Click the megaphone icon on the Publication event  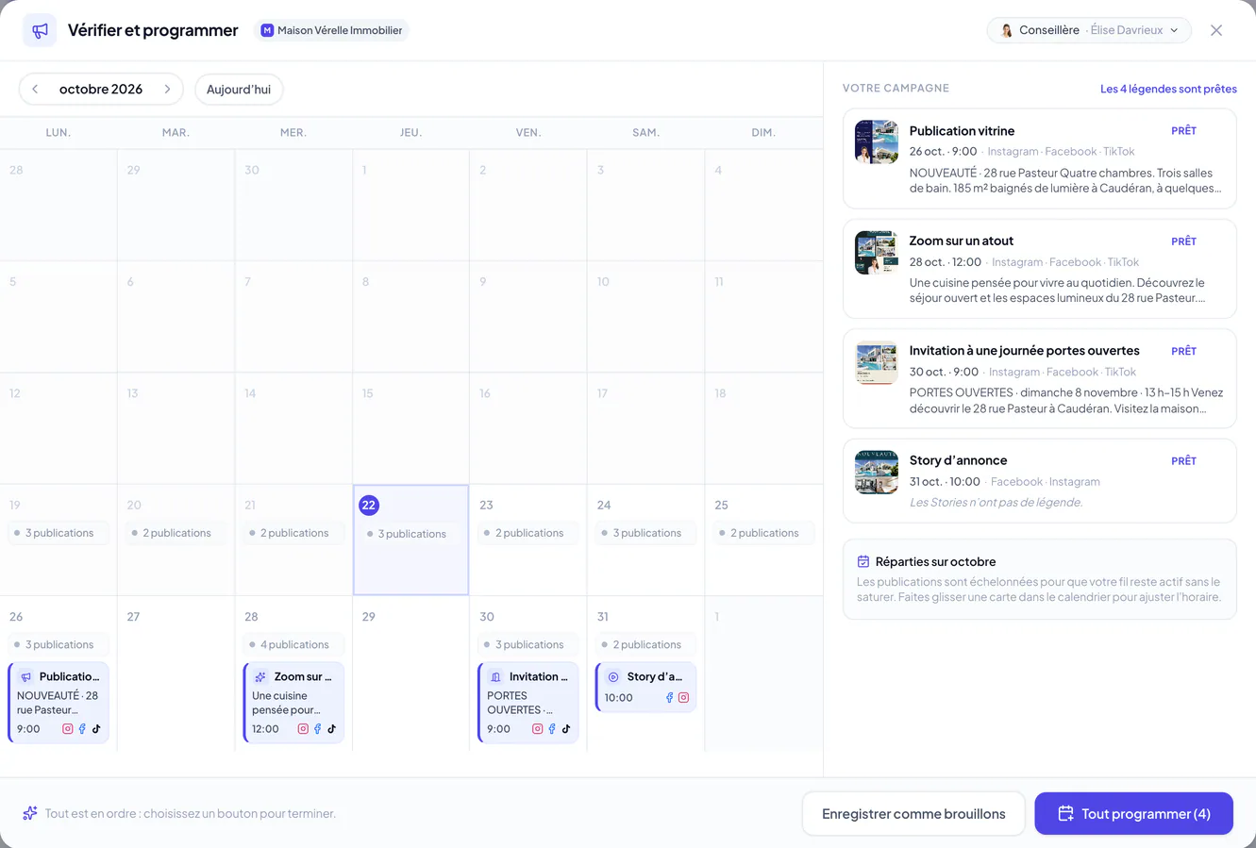pos(25,676)
